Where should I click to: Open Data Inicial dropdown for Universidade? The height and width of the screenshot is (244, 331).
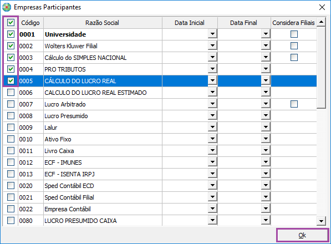point(212,34)
